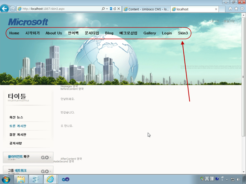
Task: Open the 언어팩 menu item
Action: (73, 33)
